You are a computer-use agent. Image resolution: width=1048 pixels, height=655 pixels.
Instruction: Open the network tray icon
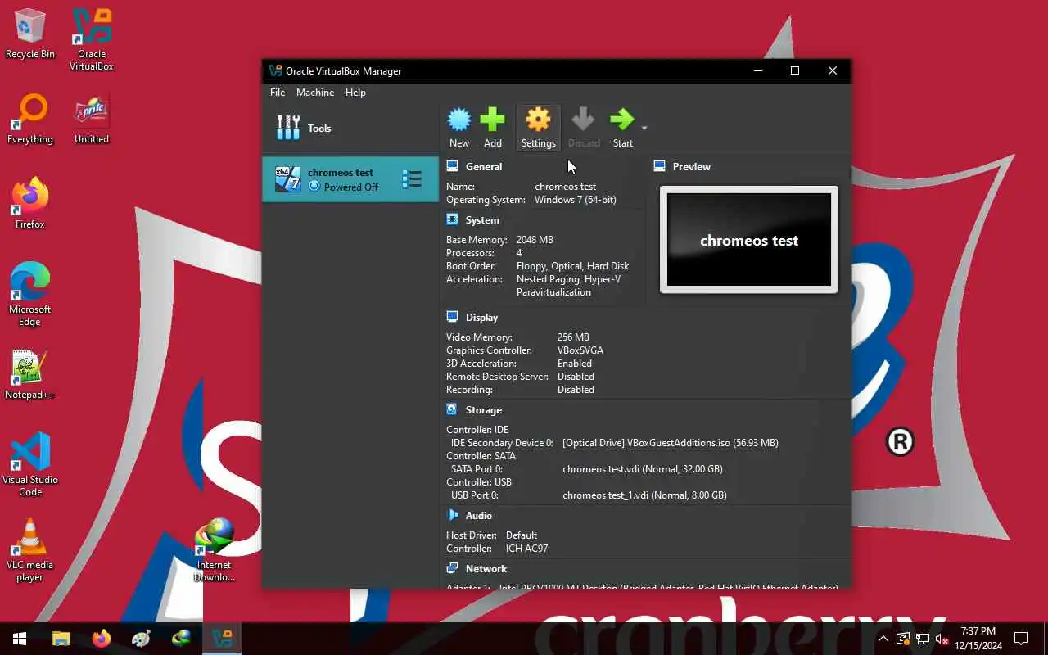point(922,639)
